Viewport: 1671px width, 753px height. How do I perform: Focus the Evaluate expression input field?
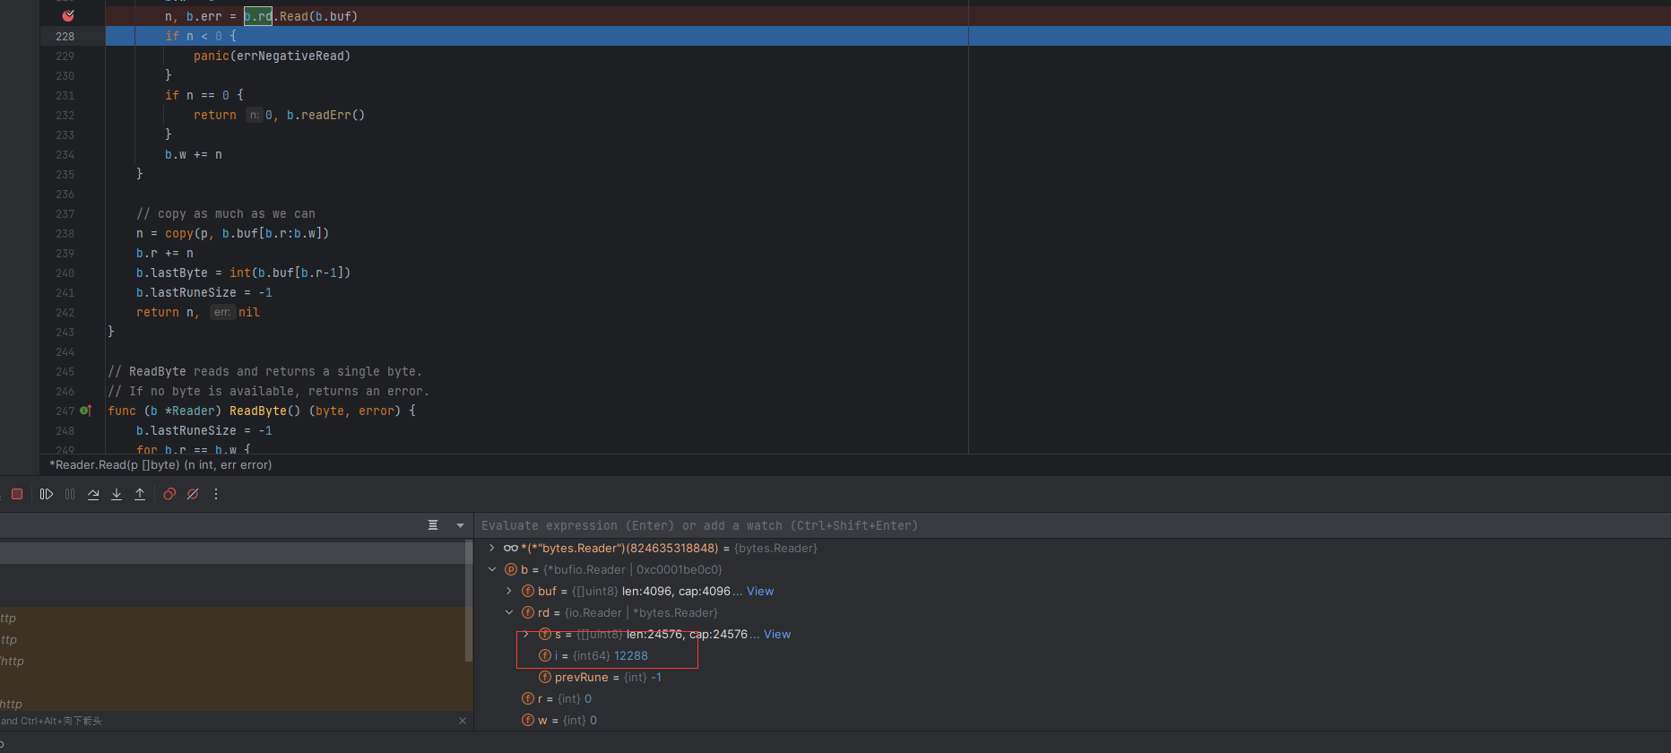[1072, 525]
